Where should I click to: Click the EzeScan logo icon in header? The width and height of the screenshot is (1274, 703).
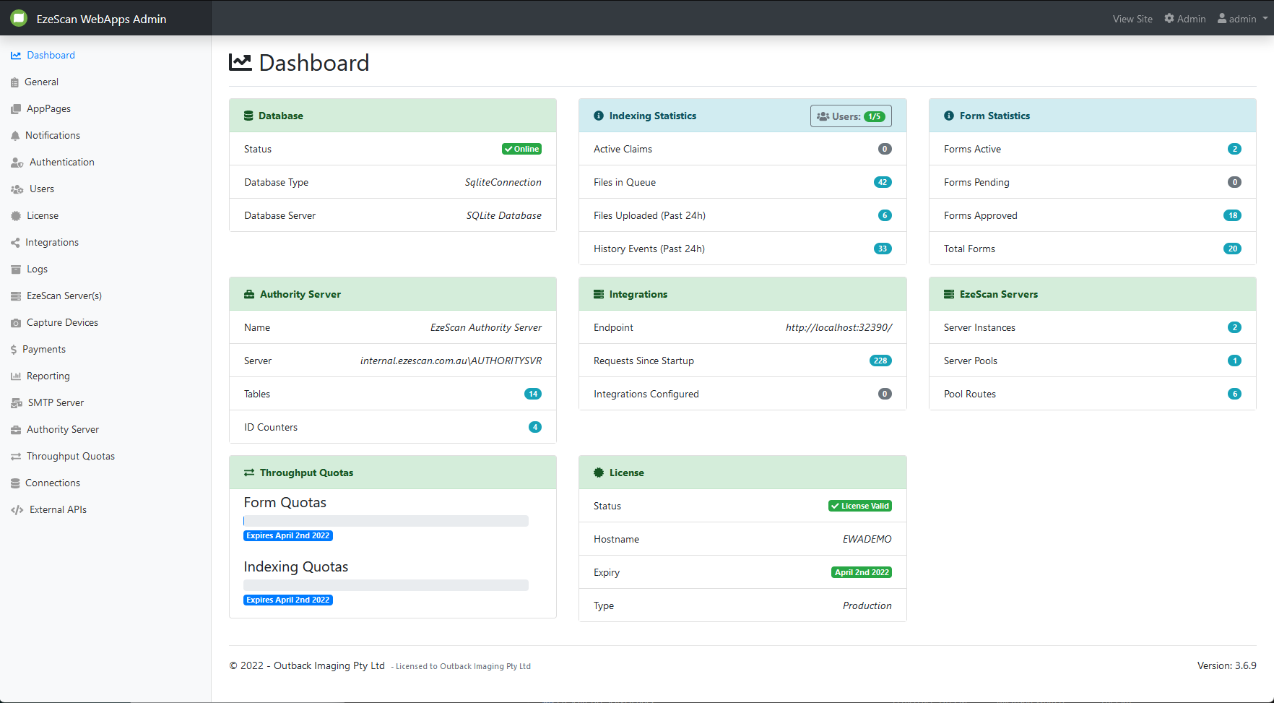(19, 18)
